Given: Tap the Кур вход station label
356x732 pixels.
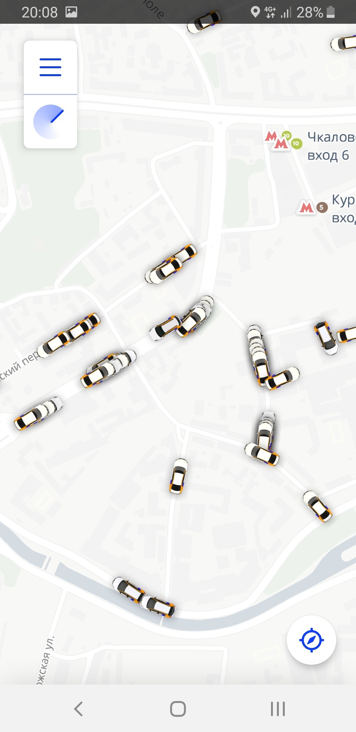Looking at the screenshot, I should pos(343,209).
